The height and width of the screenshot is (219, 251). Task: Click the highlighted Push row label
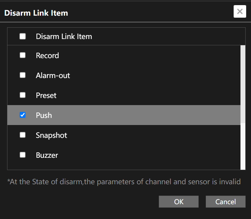point(44,115)
